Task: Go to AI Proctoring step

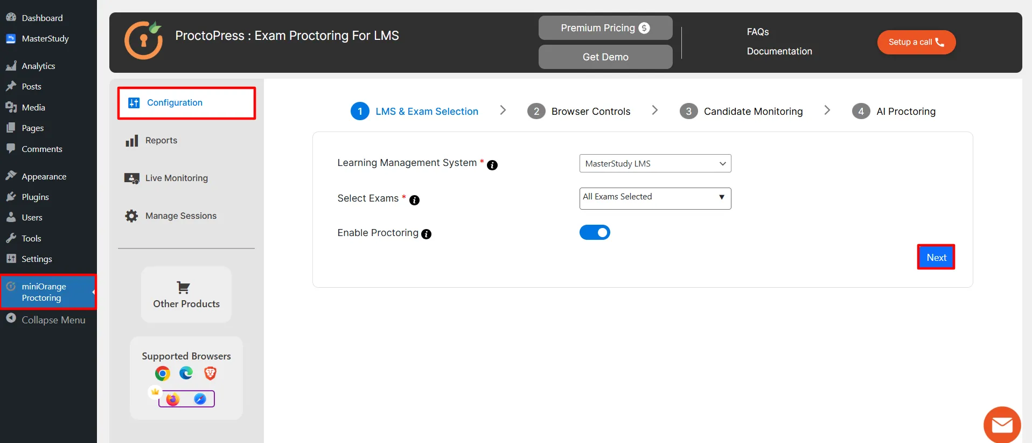Action: click(x=894, y=112)
